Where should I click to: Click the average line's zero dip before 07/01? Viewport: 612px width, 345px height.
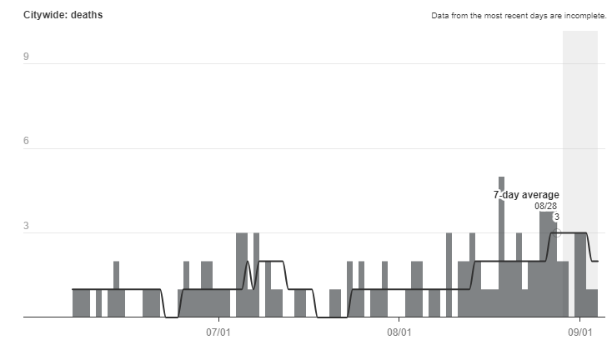[x=171, y=317]
